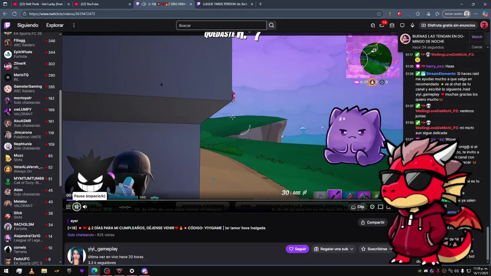This screenshot has width=491, height=276.
Task: Mute the video player volume
Action: pos(85,207)
